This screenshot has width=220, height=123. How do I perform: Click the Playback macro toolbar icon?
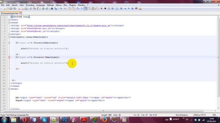pos(109,9)
